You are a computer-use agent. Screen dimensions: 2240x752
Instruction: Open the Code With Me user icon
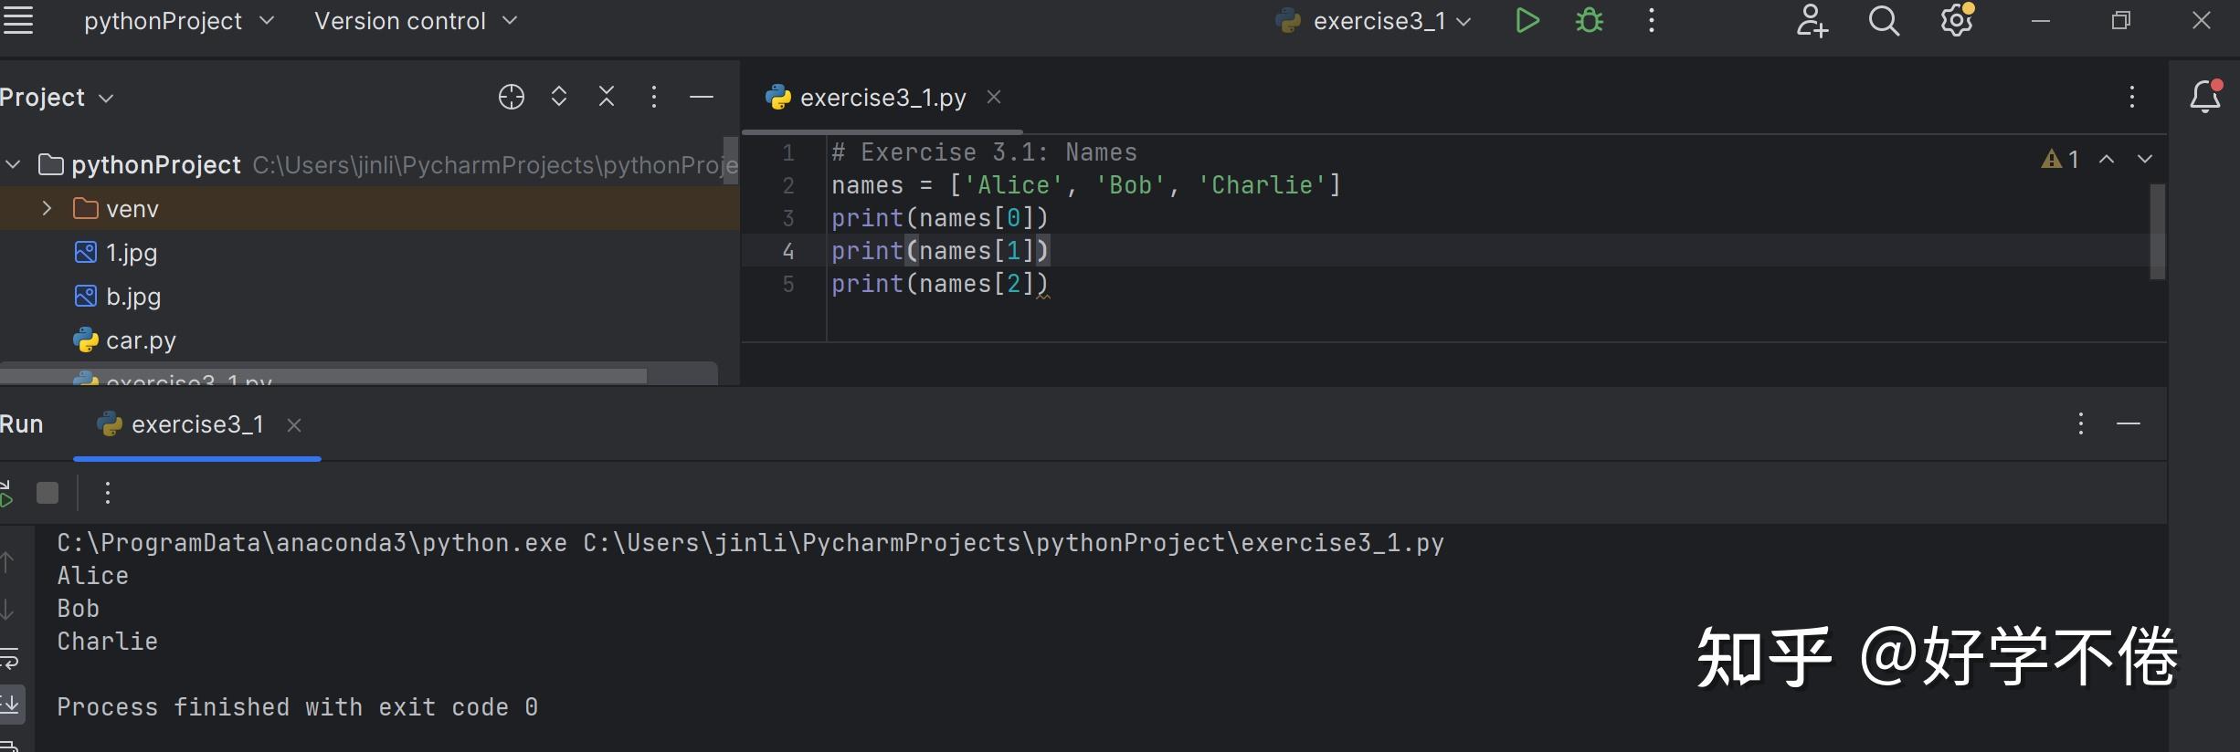(1811, 21)
